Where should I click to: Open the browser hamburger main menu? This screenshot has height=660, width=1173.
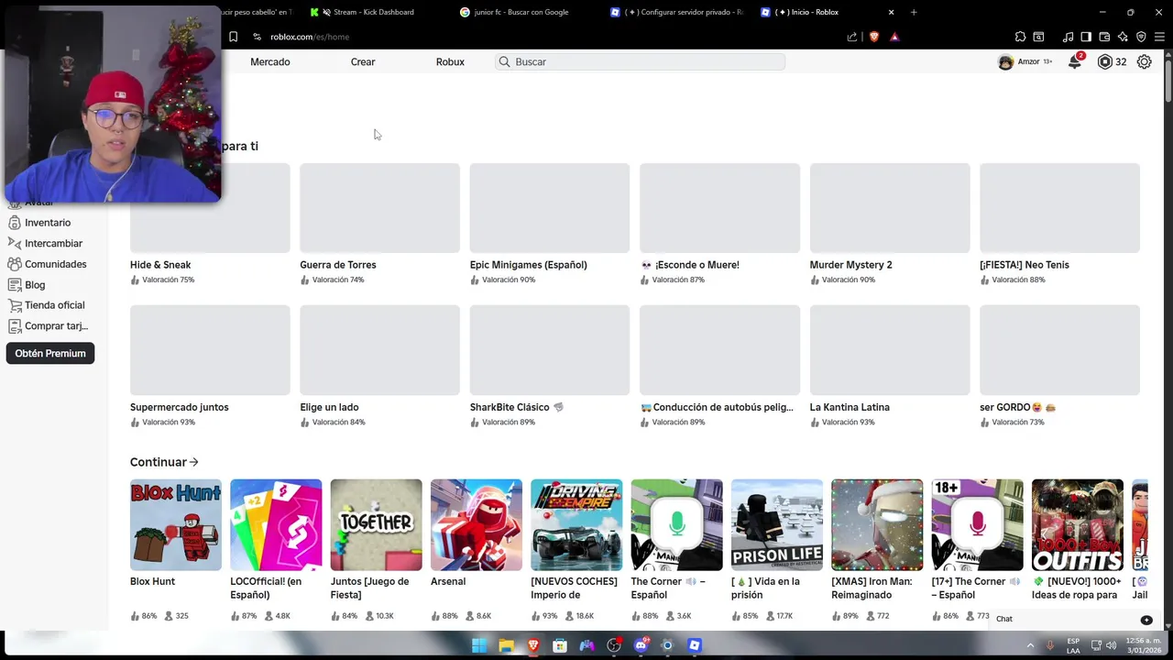click(1159, 37)
